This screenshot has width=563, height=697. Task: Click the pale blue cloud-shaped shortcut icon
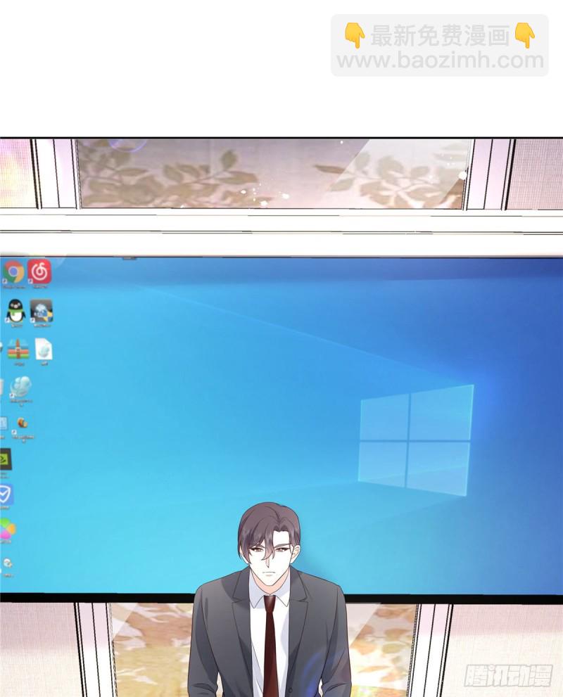[x=20, y=386]
